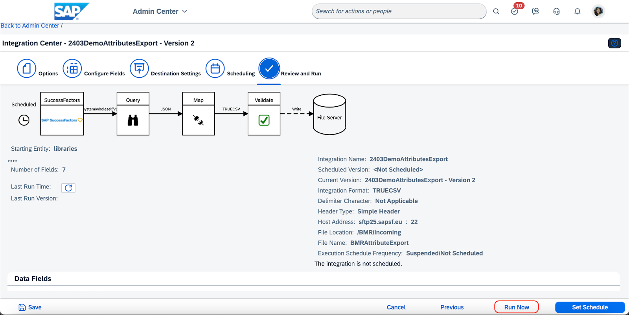The width and height of the screenshot is (629, 315).
Task: Focus the search for actions or people field
Action: pyautogui.click(x=399, y=11)
